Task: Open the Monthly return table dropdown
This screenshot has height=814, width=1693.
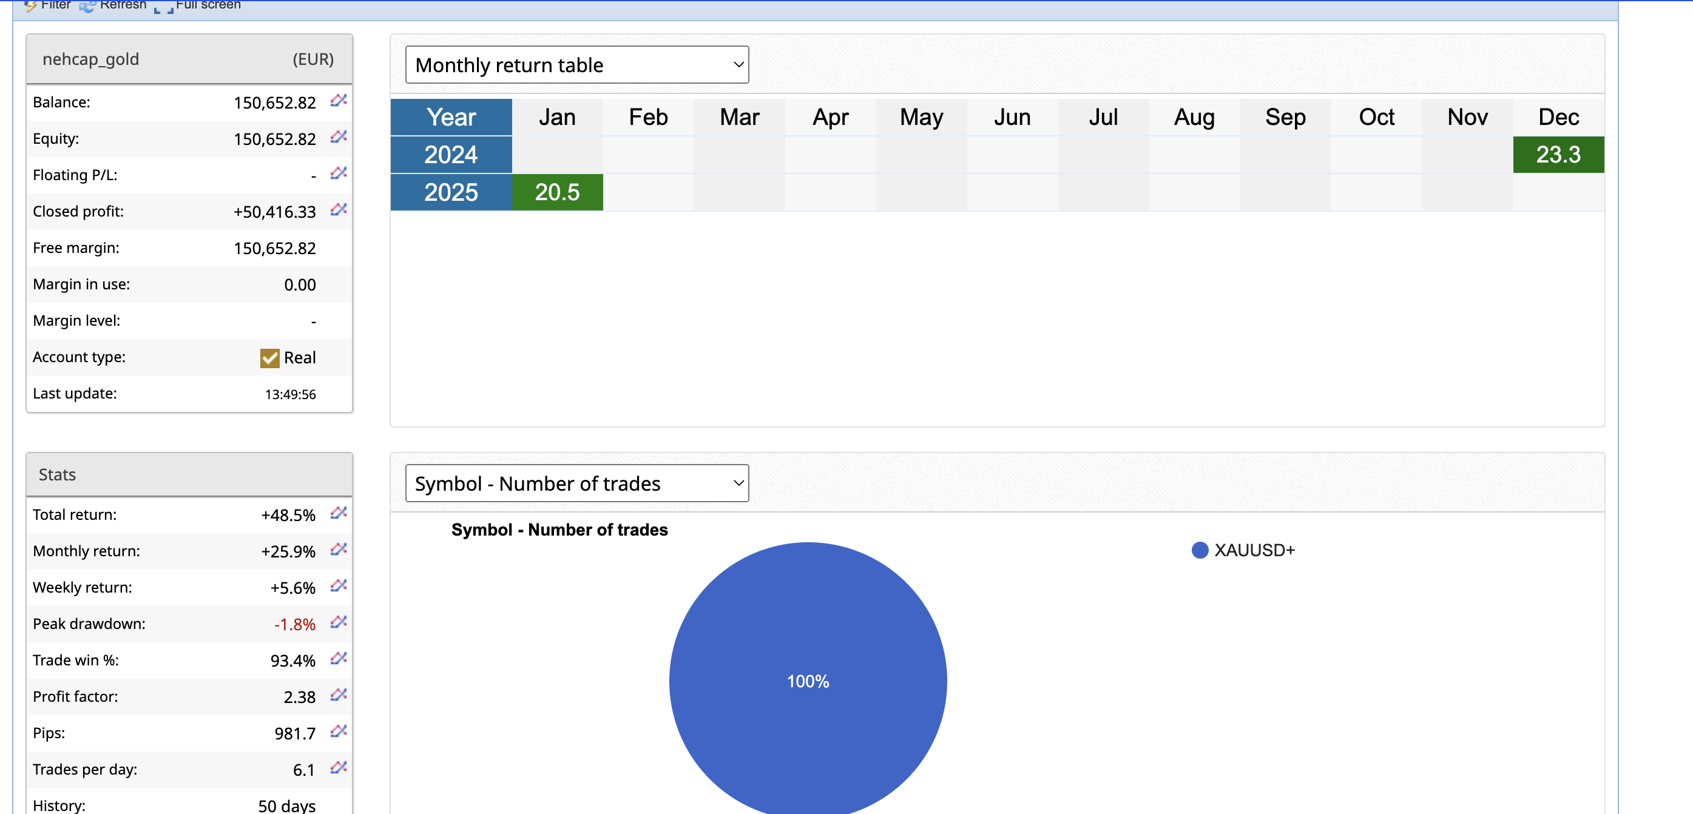Action: point(576,65)
